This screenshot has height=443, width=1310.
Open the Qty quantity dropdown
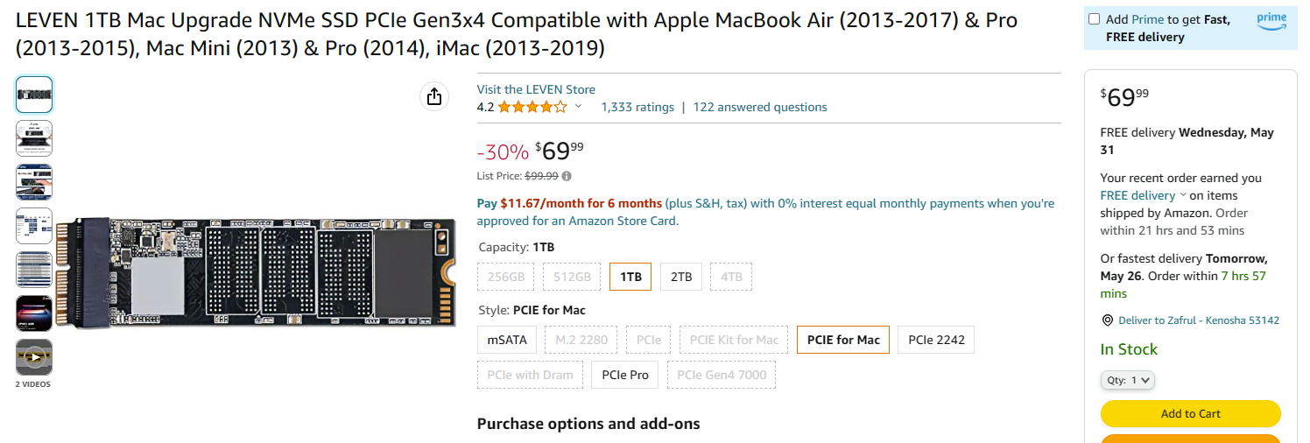tap(1128, 380)
